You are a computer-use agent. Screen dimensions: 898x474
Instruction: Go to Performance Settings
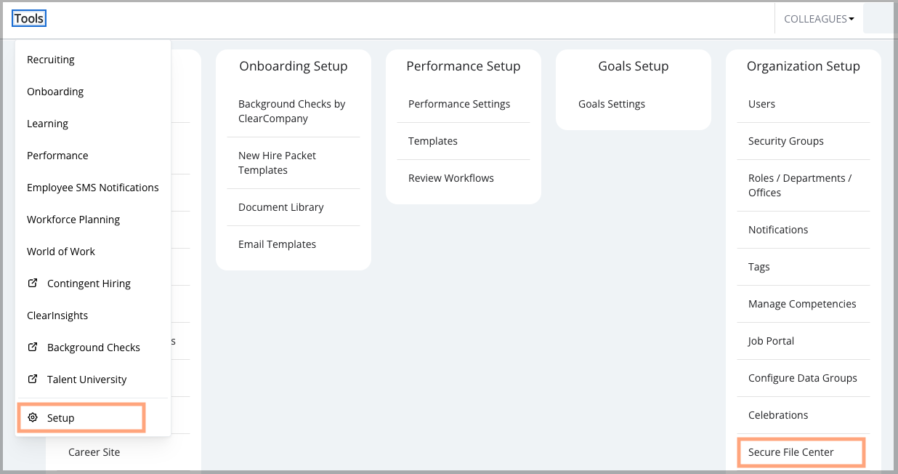(459, 104)
